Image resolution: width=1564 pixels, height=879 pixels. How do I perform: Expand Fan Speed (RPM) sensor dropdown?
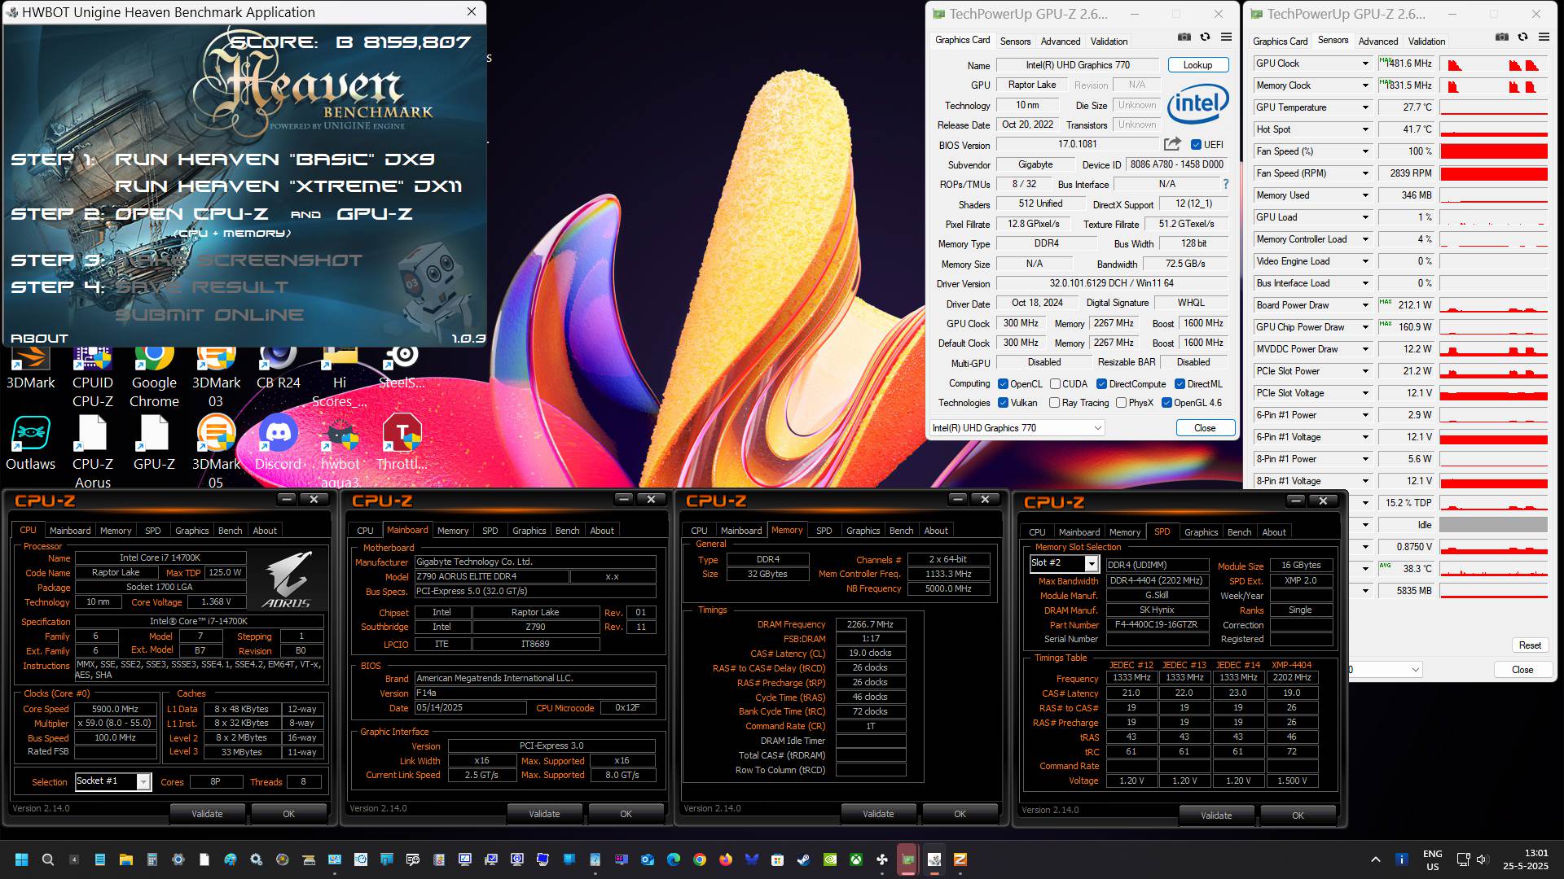click(1365, 173)
